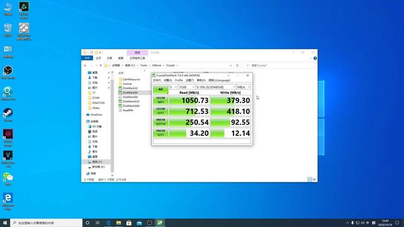Screen dimensions: 404x227
Task: Open the Recycle Bin on desktop
Action: point(8,30)
